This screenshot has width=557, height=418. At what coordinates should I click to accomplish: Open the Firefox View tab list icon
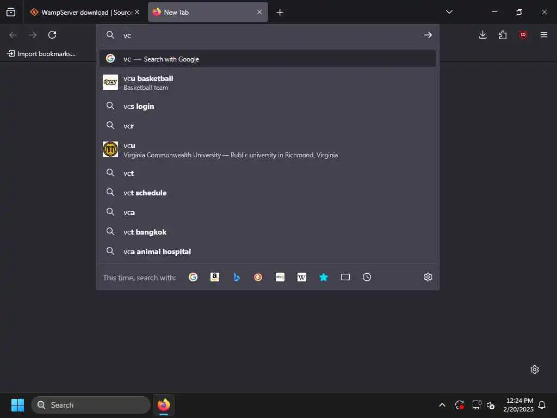(x=11, y=12)
